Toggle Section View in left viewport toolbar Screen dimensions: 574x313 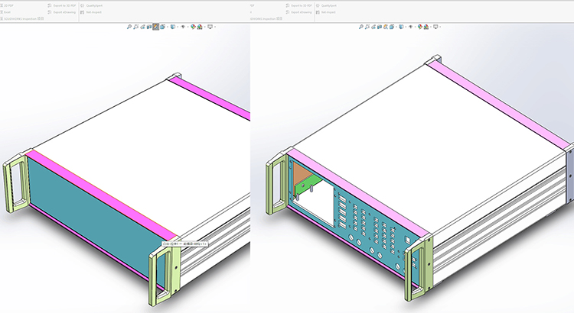pos(148,26)
